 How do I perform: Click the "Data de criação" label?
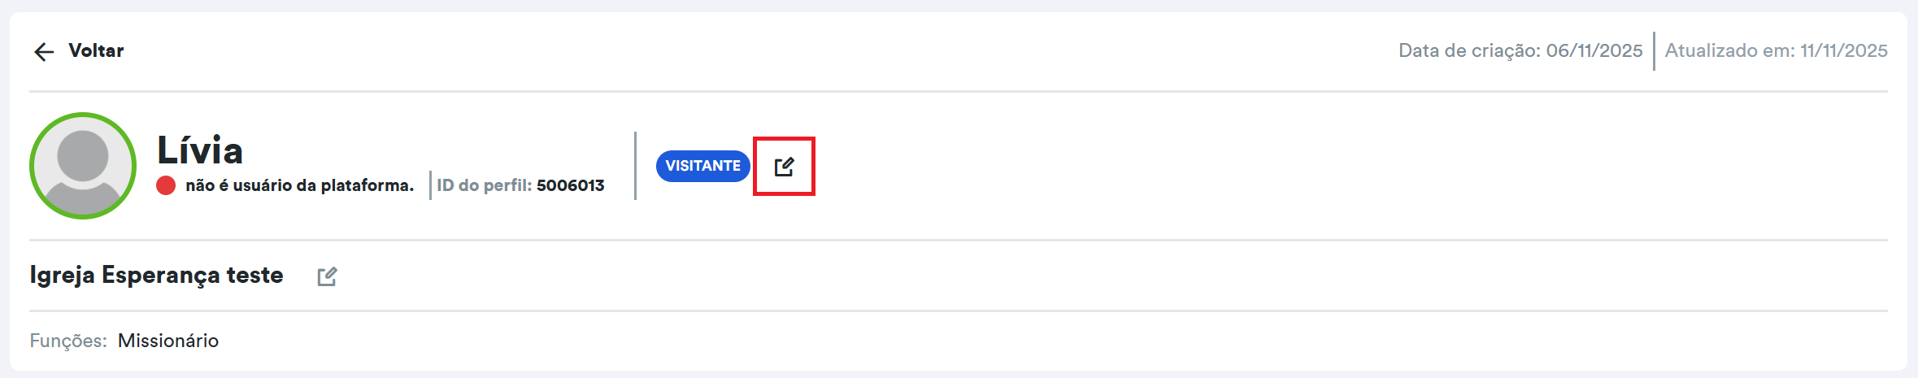[1469, 50]
